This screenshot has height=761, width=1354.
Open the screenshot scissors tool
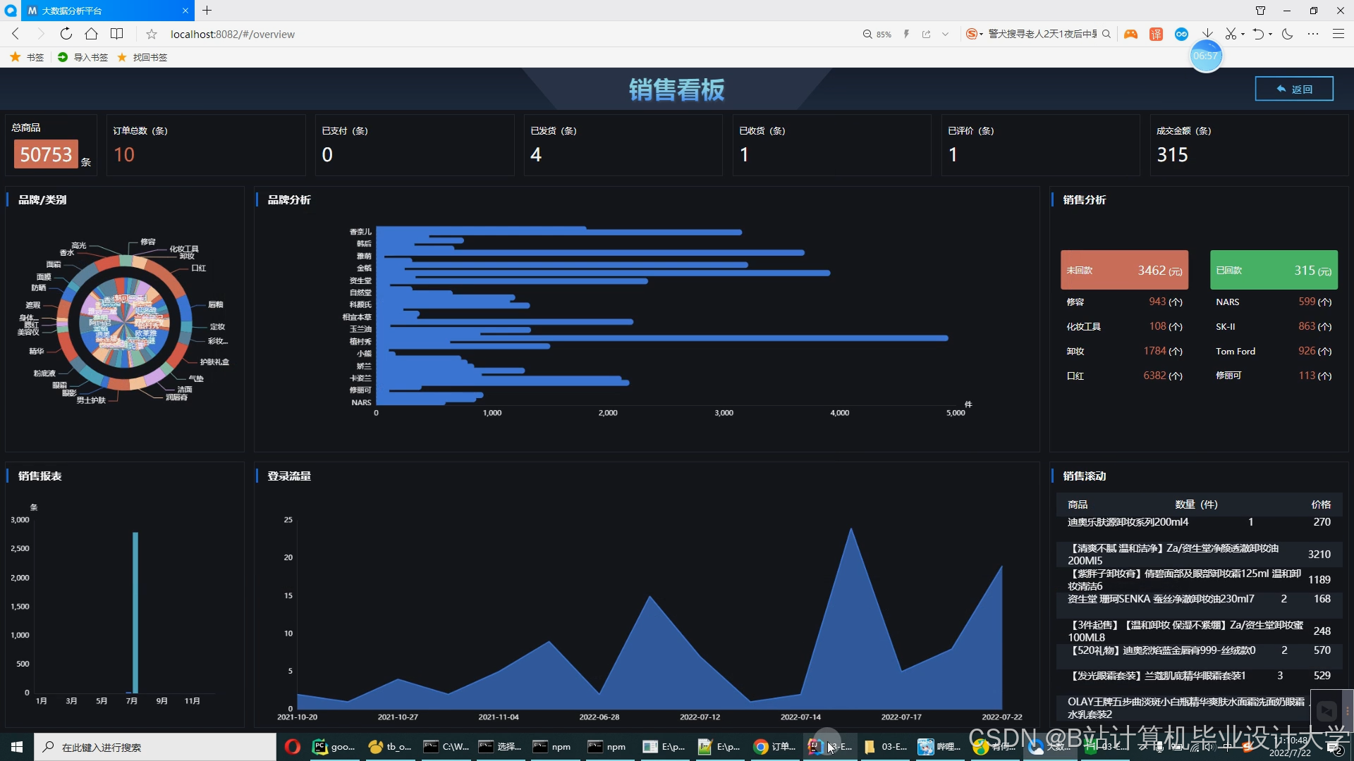1231,34
